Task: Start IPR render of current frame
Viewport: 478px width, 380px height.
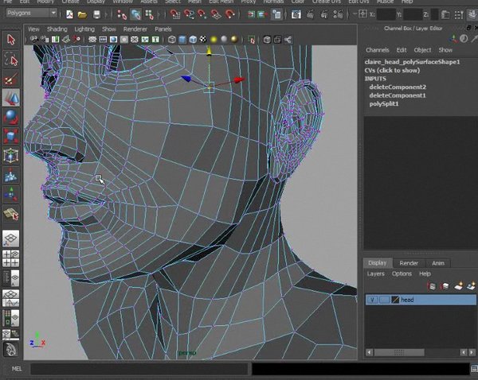Action: [x=324, y=14]
